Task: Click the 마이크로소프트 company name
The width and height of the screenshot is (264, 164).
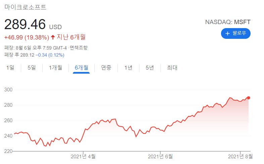Action: (25, 7)
